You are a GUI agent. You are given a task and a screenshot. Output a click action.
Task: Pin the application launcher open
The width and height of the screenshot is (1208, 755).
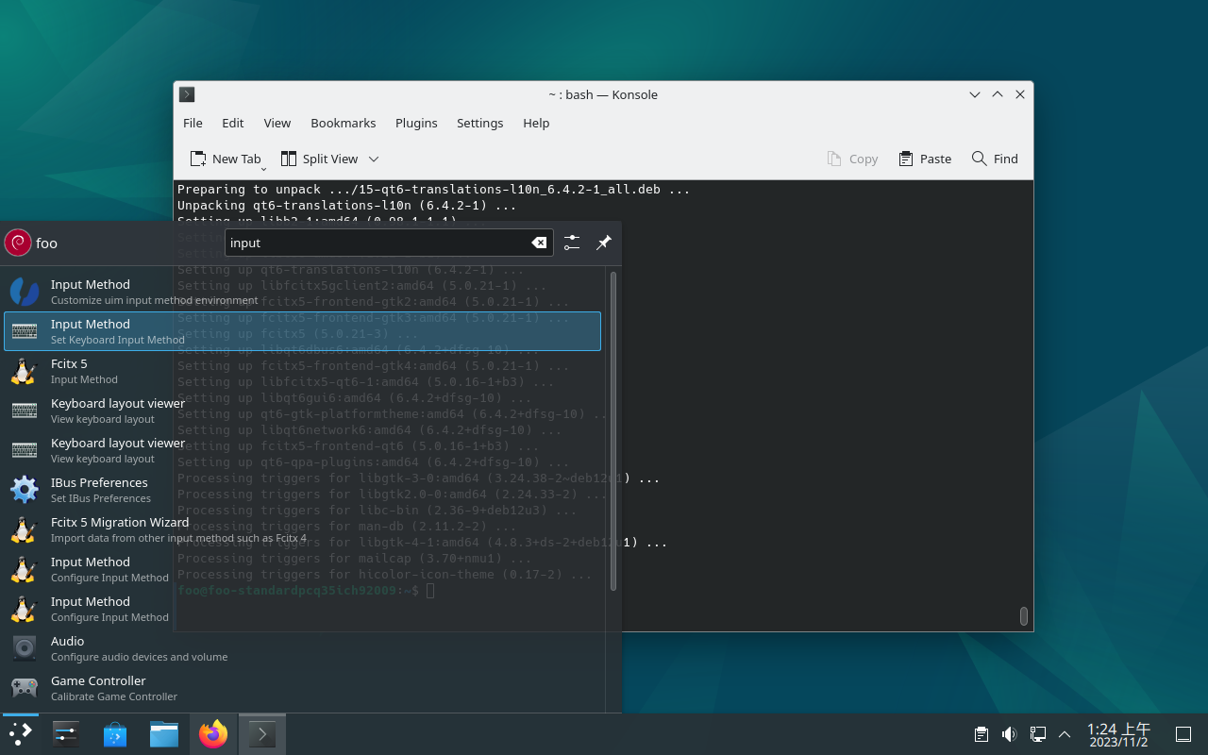click(604, 243)
